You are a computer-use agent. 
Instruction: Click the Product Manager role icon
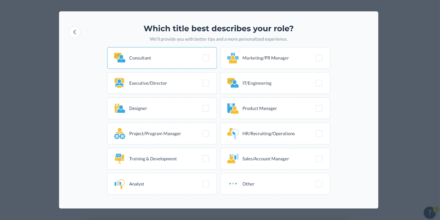click(x=233, y=108)
